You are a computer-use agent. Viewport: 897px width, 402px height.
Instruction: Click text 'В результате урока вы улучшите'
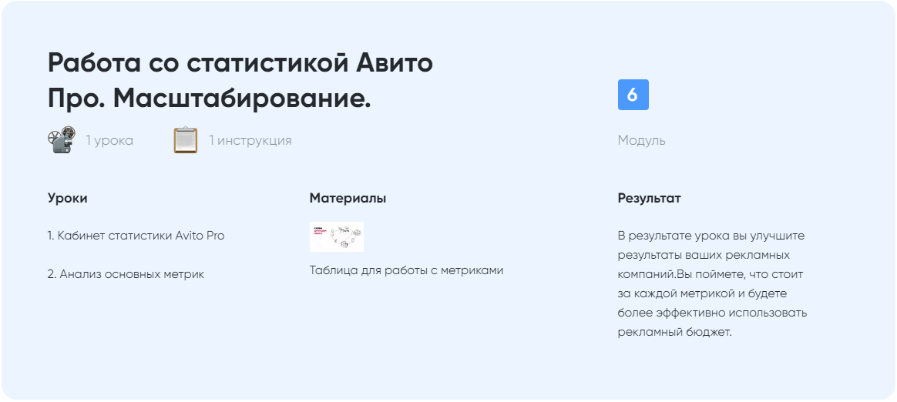tap(711, 236)
